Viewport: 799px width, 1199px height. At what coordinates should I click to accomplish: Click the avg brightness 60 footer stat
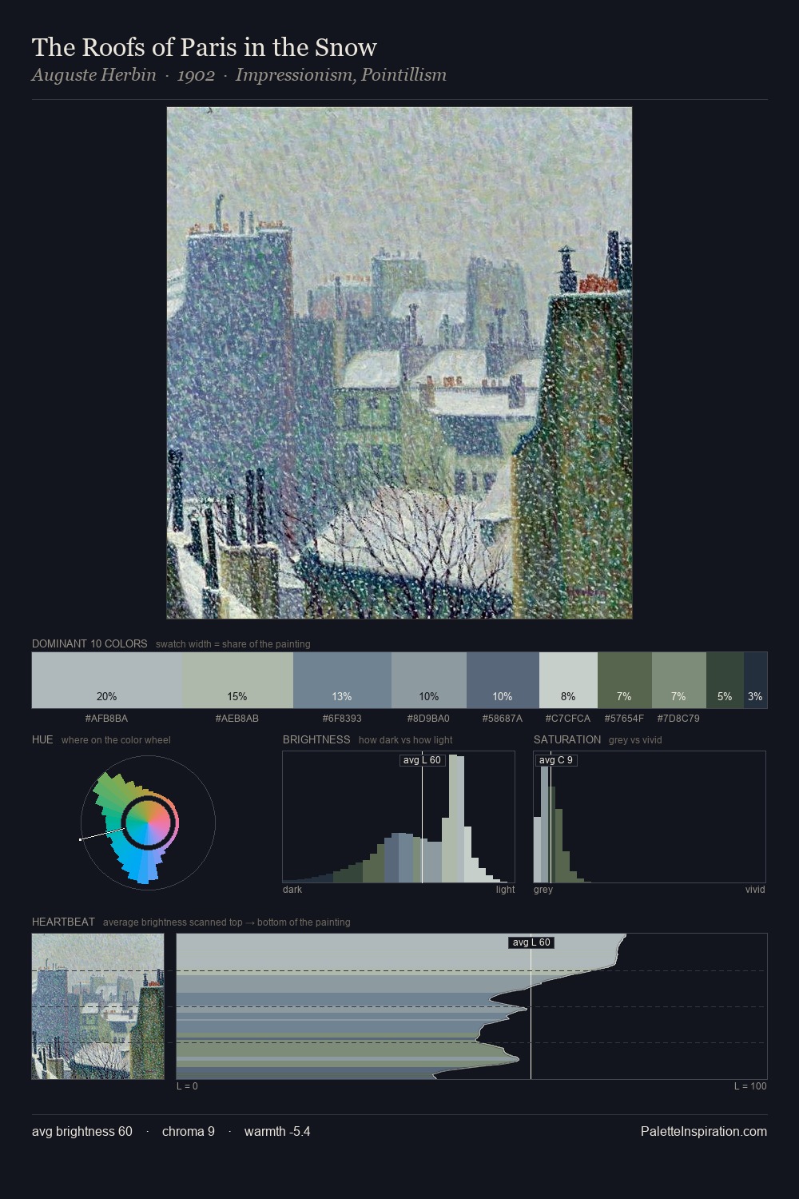point(82,1131)
